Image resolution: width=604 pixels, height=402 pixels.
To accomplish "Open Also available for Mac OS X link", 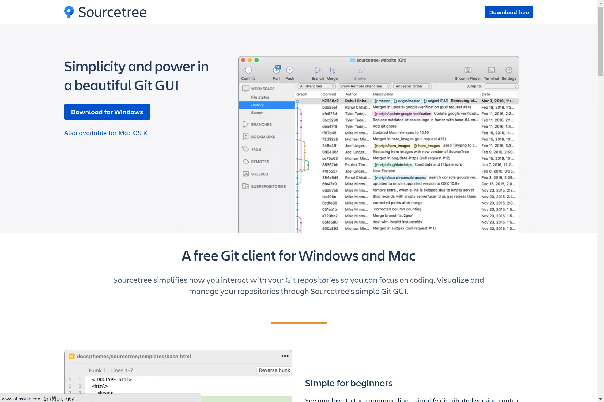I will [105, 133].
